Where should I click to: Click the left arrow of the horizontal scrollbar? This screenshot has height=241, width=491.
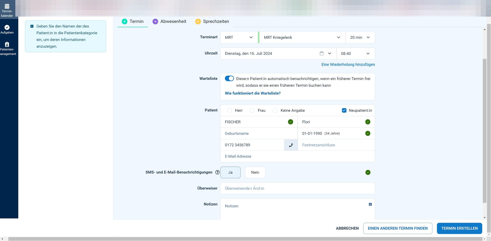click(x=2, y=239)
